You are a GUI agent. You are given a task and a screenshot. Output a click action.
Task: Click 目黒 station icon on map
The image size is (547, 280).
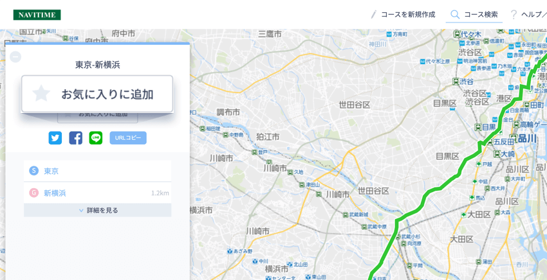477,127
